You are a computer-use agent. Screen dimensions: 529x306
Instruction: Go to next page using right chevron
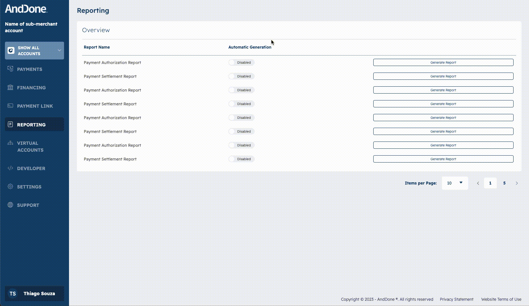pos(517,183)
